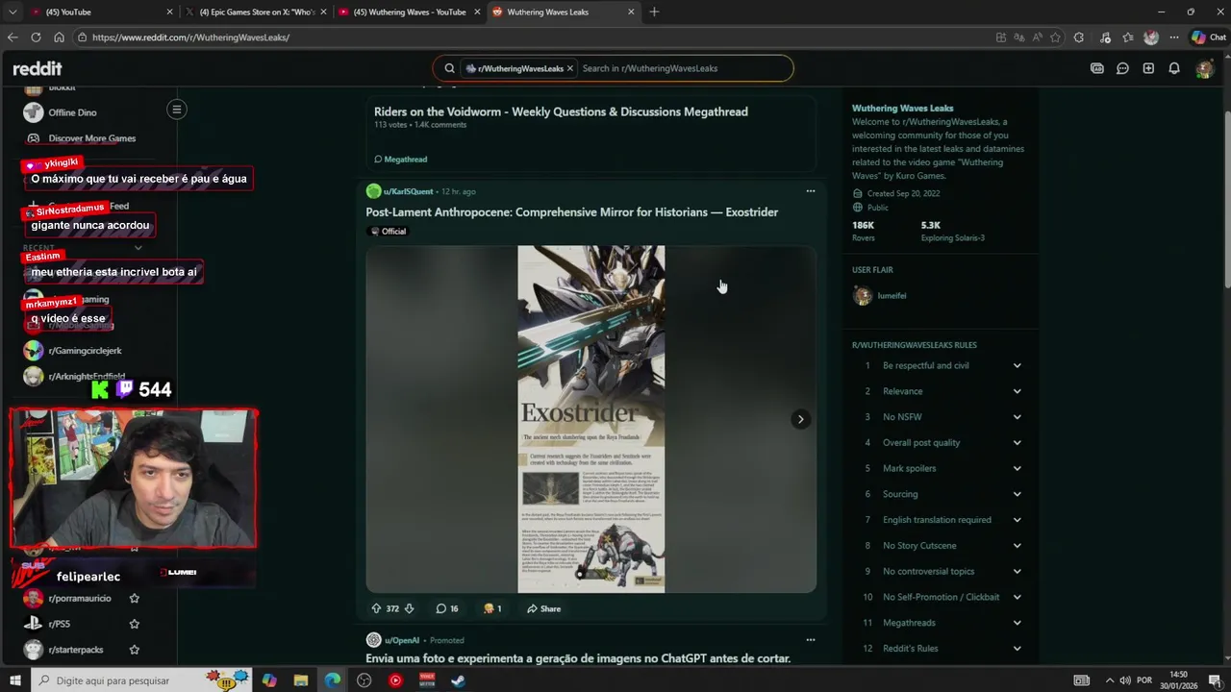The image size is (1231, 692).
Task: Open browser home button
Action: click(59, 37)
